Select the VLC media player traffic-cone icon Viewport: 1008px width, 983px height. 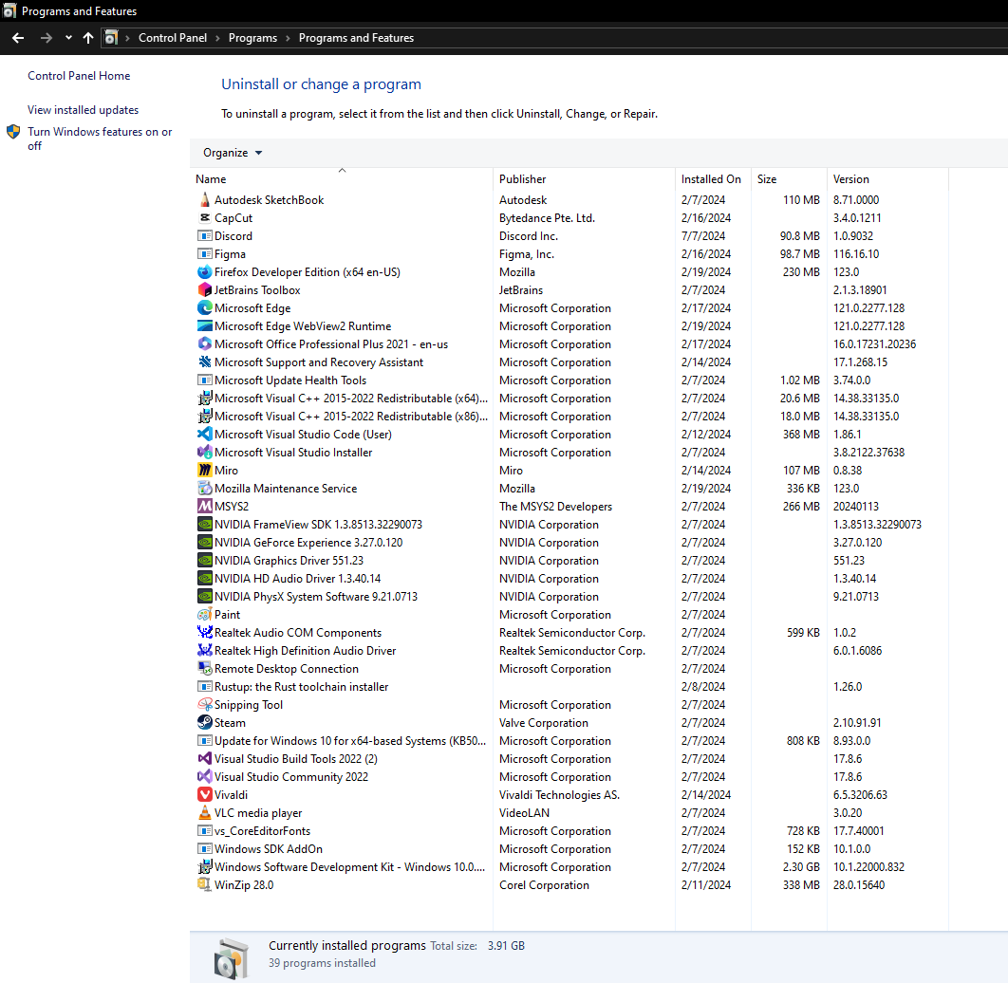pos(204,812)
